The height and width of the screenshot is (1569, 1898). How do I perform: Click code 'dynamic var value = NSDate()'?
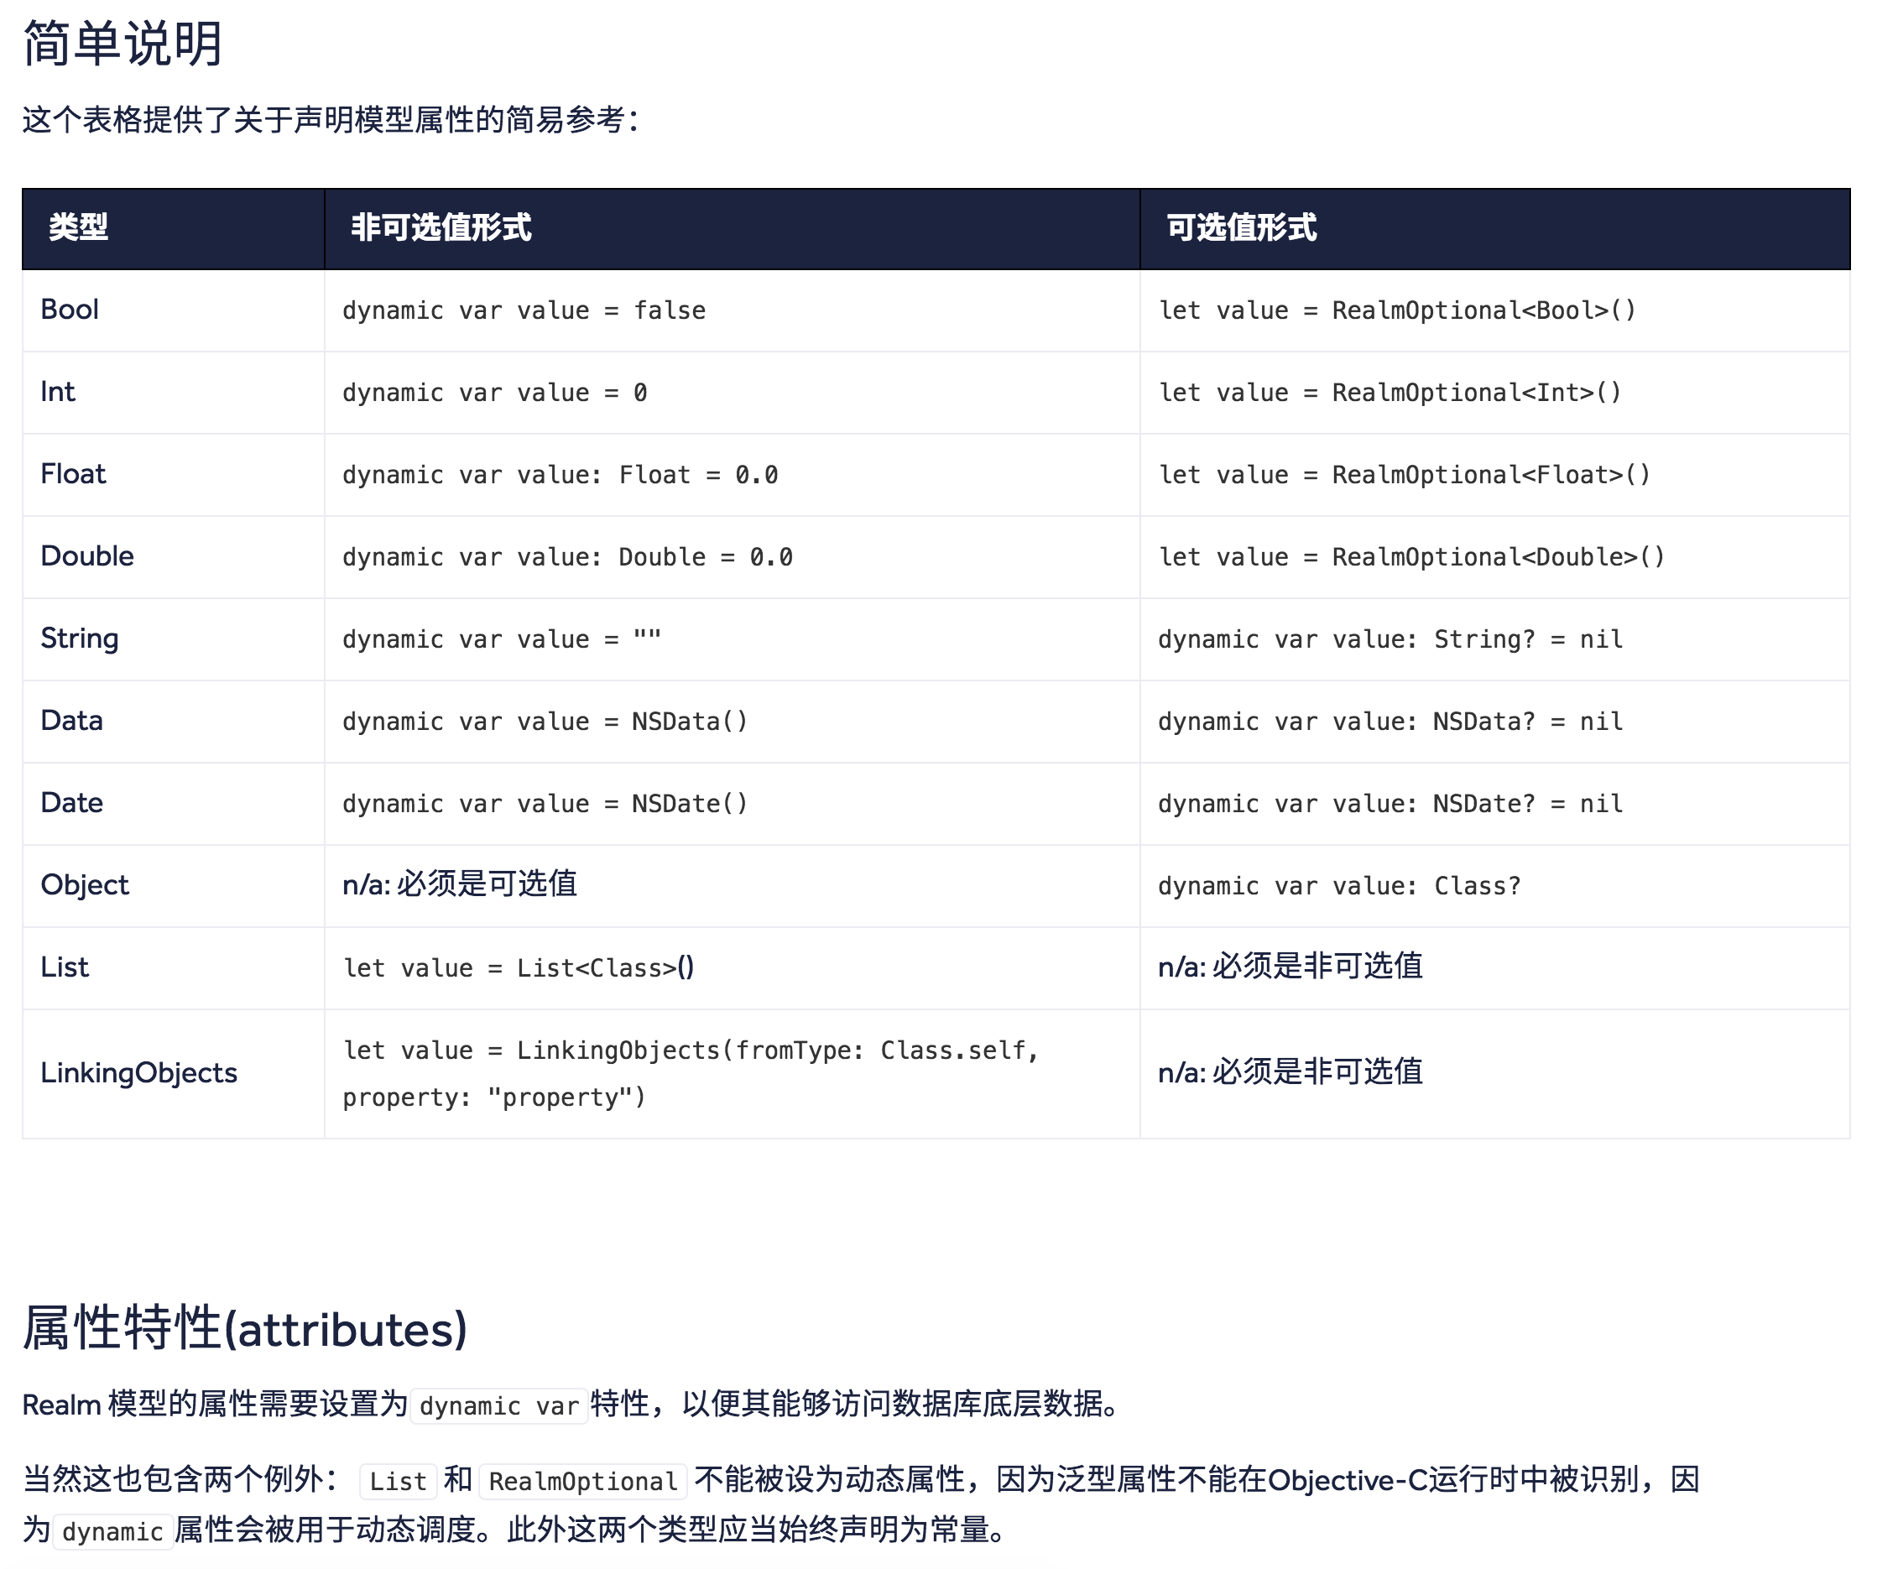545,805
